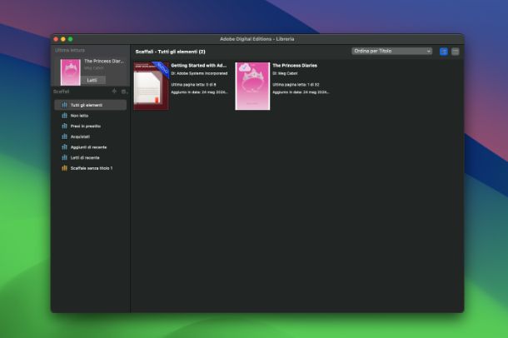Click 'Meg Cabot' under the last-read title
Viewport: 508px width, 338px height.
coord(94,68)
